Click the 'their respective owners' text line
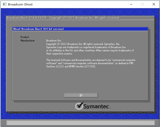160x127 pixels. pos(59,53)
